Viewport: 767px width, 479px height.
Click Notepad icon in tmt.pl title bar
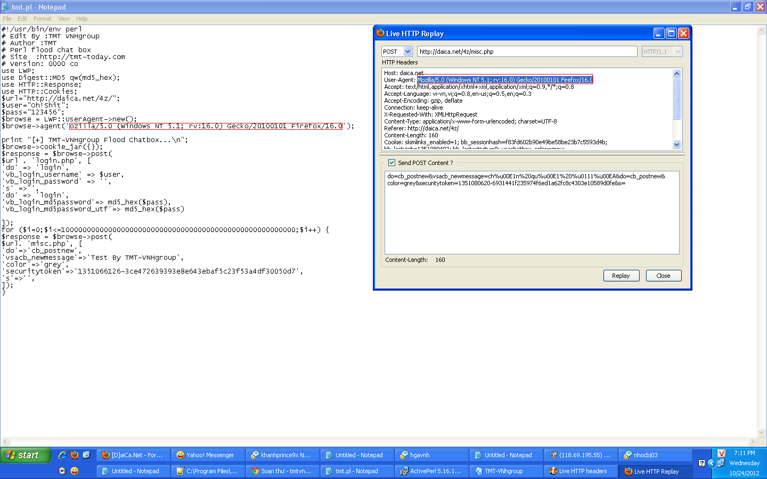(5, 7)
